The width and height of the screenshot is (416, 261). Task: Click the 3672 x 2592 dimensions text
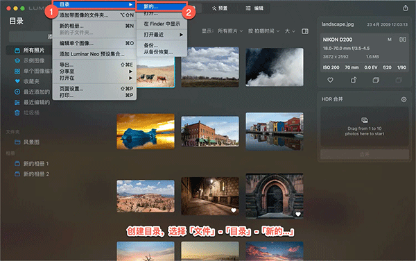point(336,56)
